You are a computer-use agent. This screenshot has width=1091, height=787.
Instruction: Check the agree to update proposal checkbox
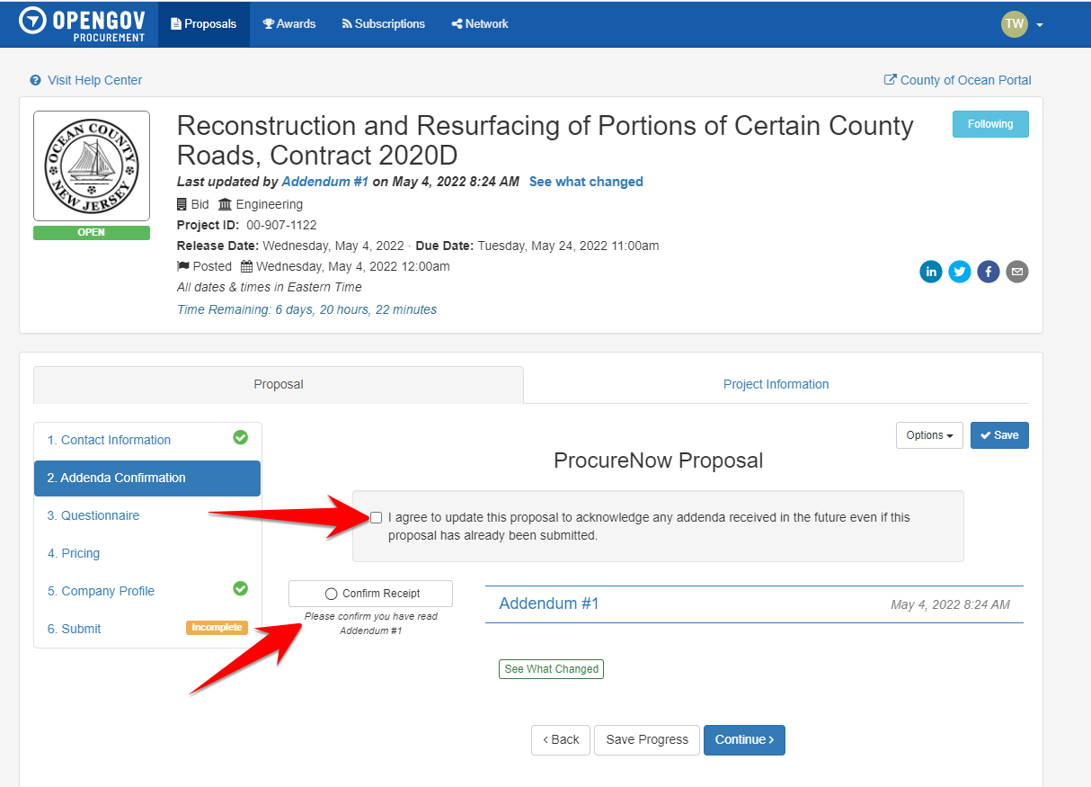point(377,518)
